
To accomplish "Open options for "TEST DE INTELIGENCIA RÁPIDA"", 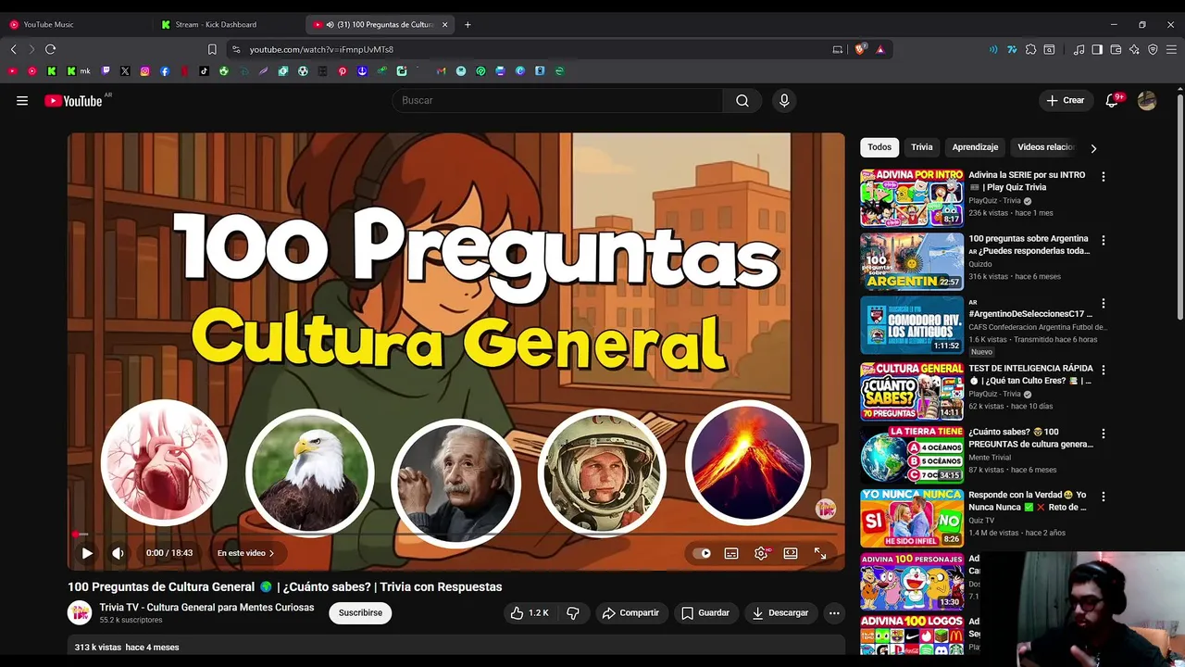I will pos(1103,370).
